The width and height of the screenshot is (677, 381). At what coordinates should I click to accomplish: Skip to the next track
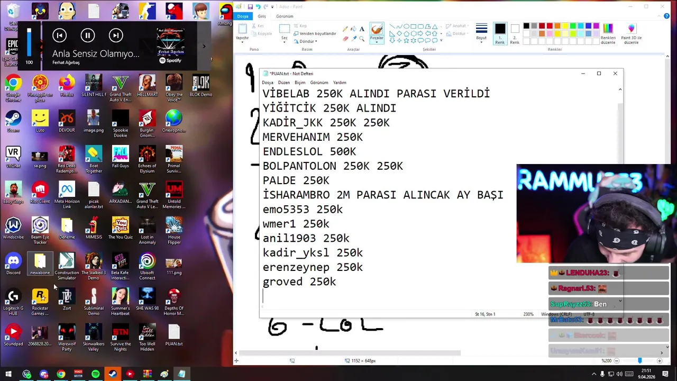(x=116, y=35)
